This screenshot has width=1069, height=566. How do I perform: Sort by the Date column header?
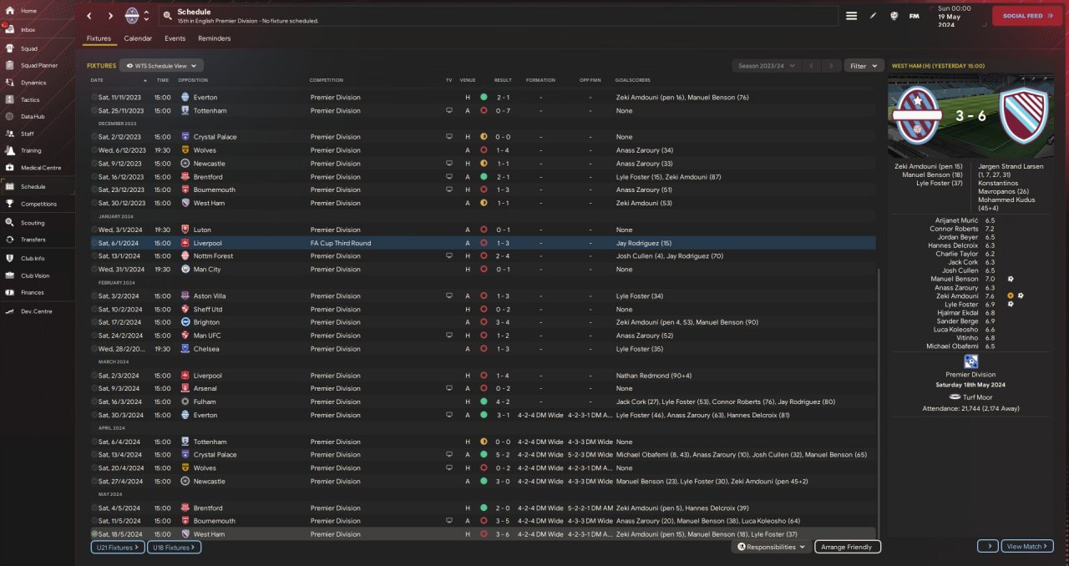point(97,80)
